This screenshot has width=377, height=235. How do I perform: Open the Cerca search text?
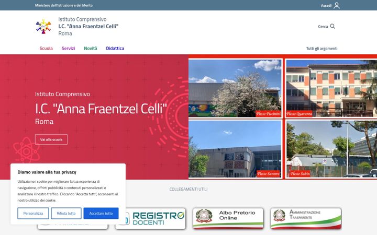[323, 27]
